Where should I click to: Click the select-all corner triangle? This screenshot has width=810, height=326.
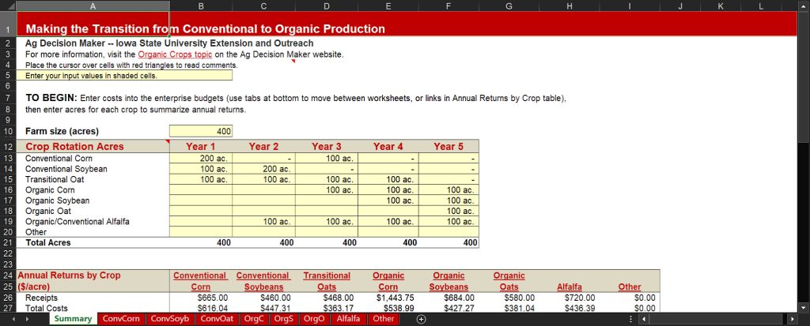coord(6,6)
